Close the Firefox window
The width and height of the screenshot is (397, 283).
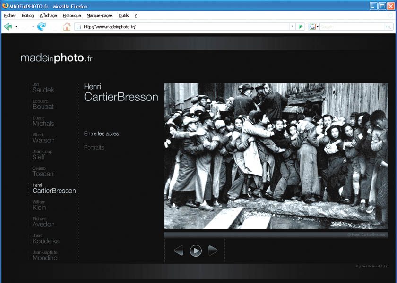tap(391, 6)
